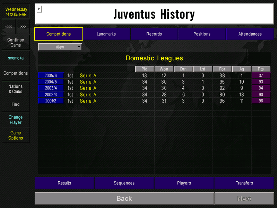Image resolution: width=279 pixels, height=208 pixels.
Task: Click the Ag column header
Action: (242, 69)
